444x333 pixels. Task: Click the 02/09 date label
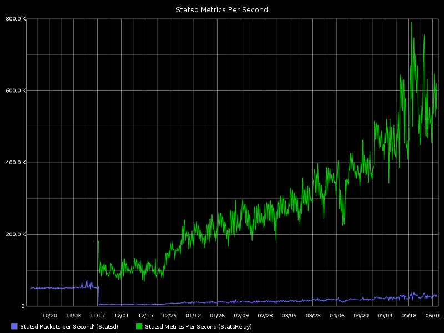tap(241, 315)
